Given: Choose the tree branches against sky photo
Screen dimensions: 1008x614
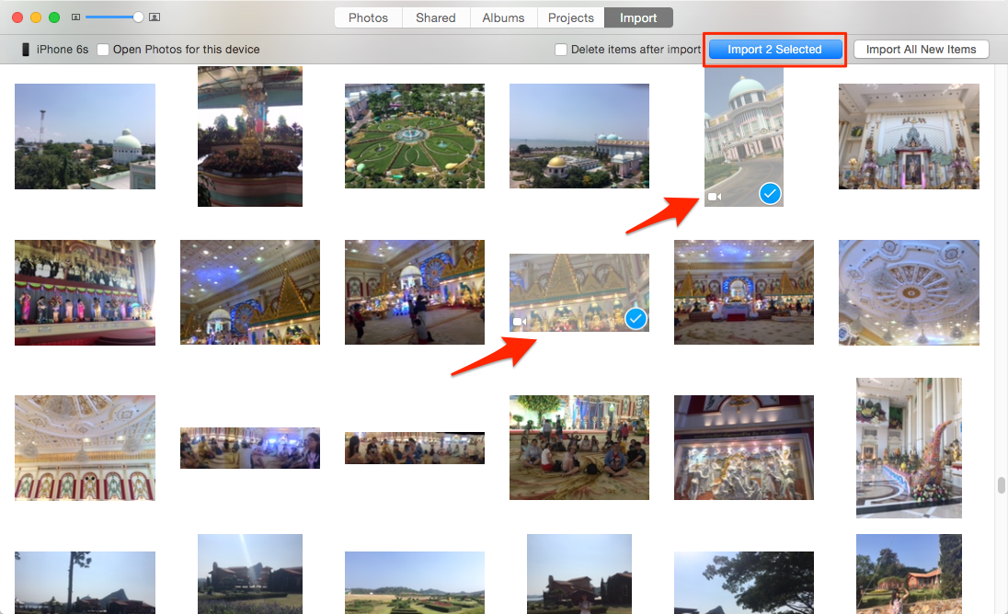Looking at the screenshot, I should click(x=744, y=583).
